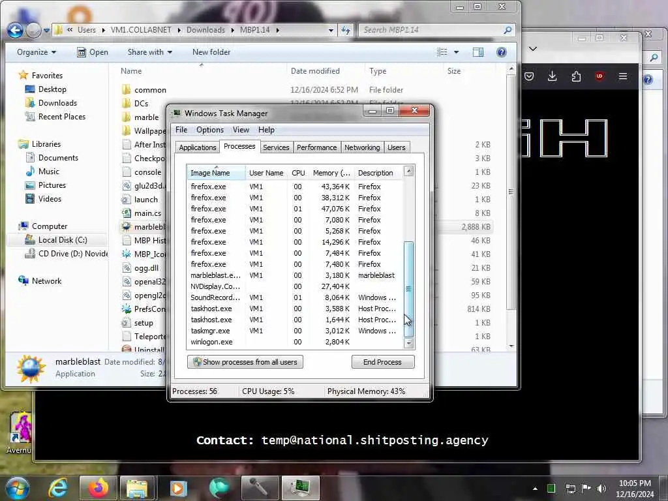Click the process list scroll down arrow
Image resolution: width=668 pixels, height=501 pixels.
click(x=408, y=343)
